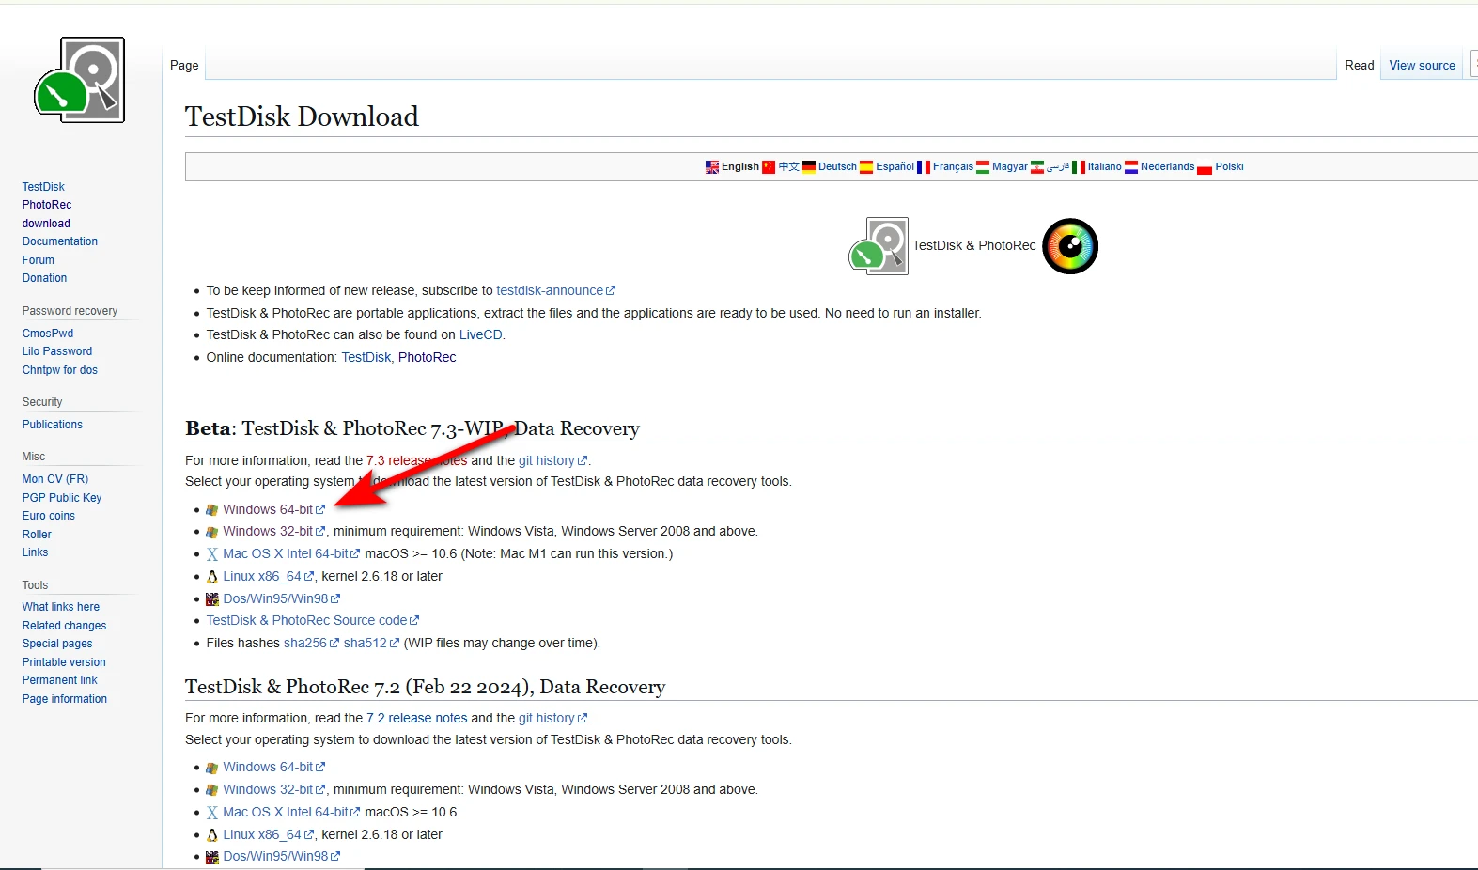Click Windows icon beside 7.2 Windows 32-bit
This screenshot has width=1478, height=870.
click(x=212, y=790)
